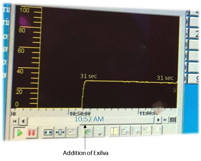Step the timeline forward with right arrow
Screen dimensions: 201x161
158,120
